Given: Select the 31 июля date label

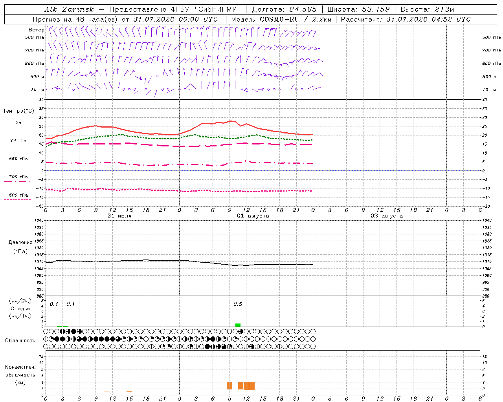Looking at the screenshot, I should 119,216.
